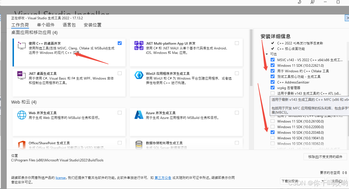This screenshot has height=189, width=349.
Task: Click the C++ 核心桌面功能 row
Action: (291, 49)
